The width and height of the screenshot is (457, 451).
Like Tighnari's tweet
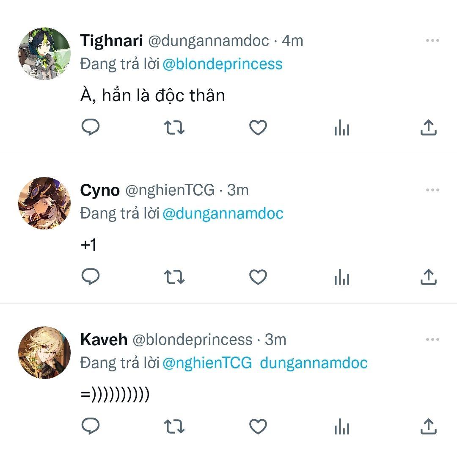[258, 127]
